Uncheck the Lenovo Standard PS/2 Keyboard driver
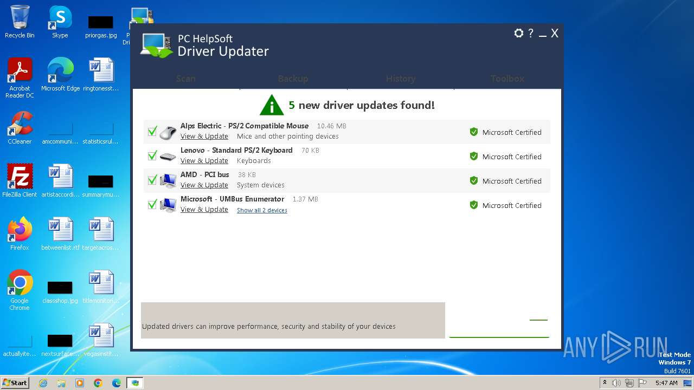The height and width of the screenshot is (390, 694). pos(152,156)
